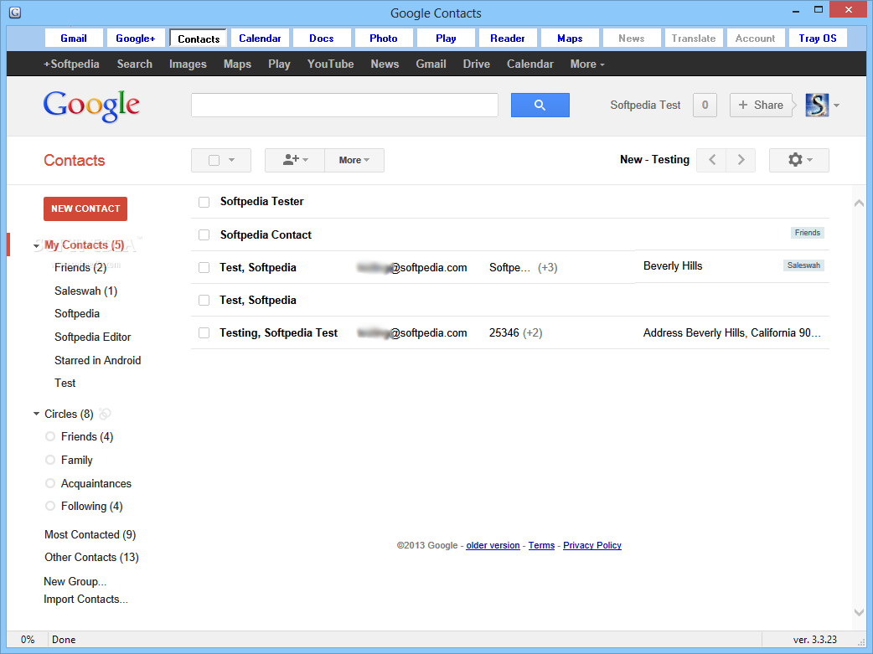Open the settings gear menu
This screenshot has height=654, width=873.
799,160
